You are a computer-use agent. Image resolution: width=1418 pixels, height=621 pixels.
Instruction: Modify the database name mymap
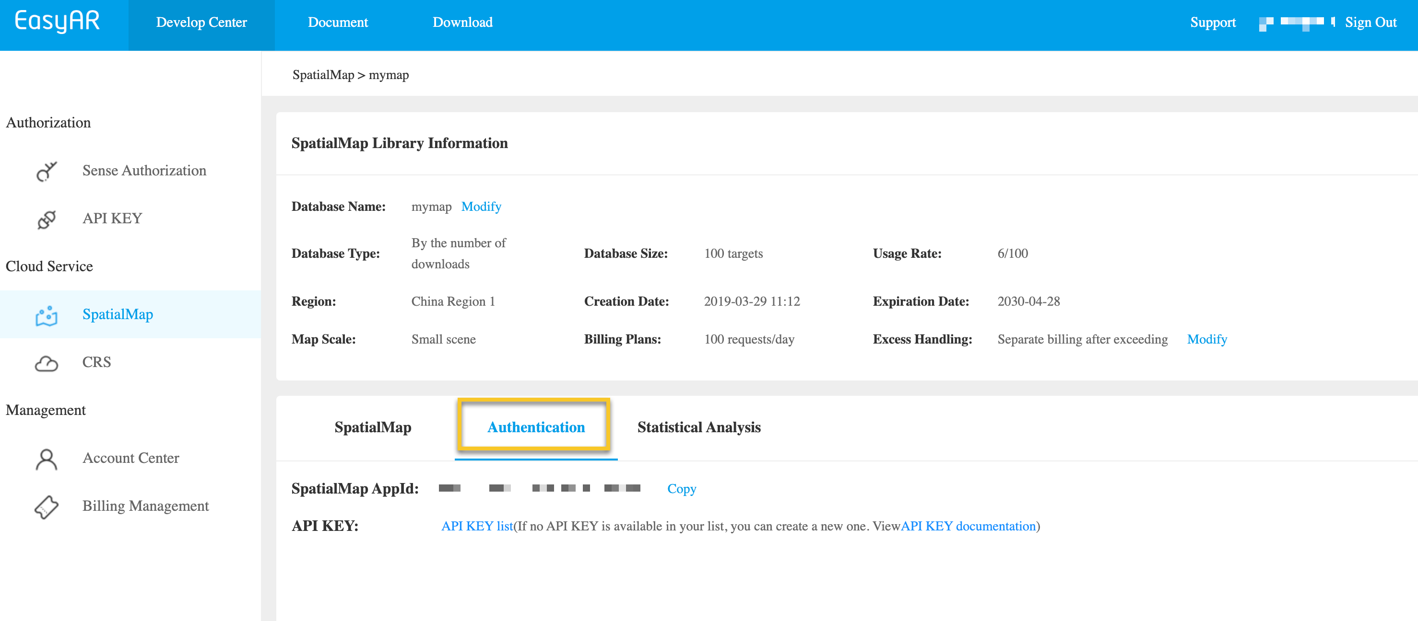click(x=481, y=207)
